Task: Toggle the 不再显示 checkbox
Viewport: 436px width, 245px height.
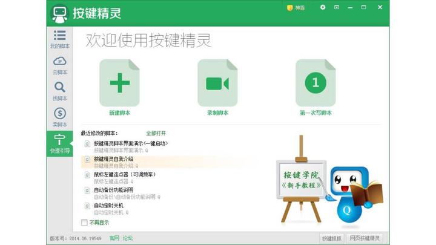Action: [84, 223]
